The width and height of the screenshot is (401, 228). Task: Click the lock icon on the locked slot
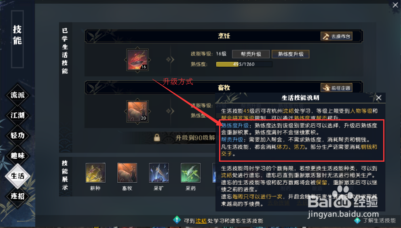click(157, 138)
